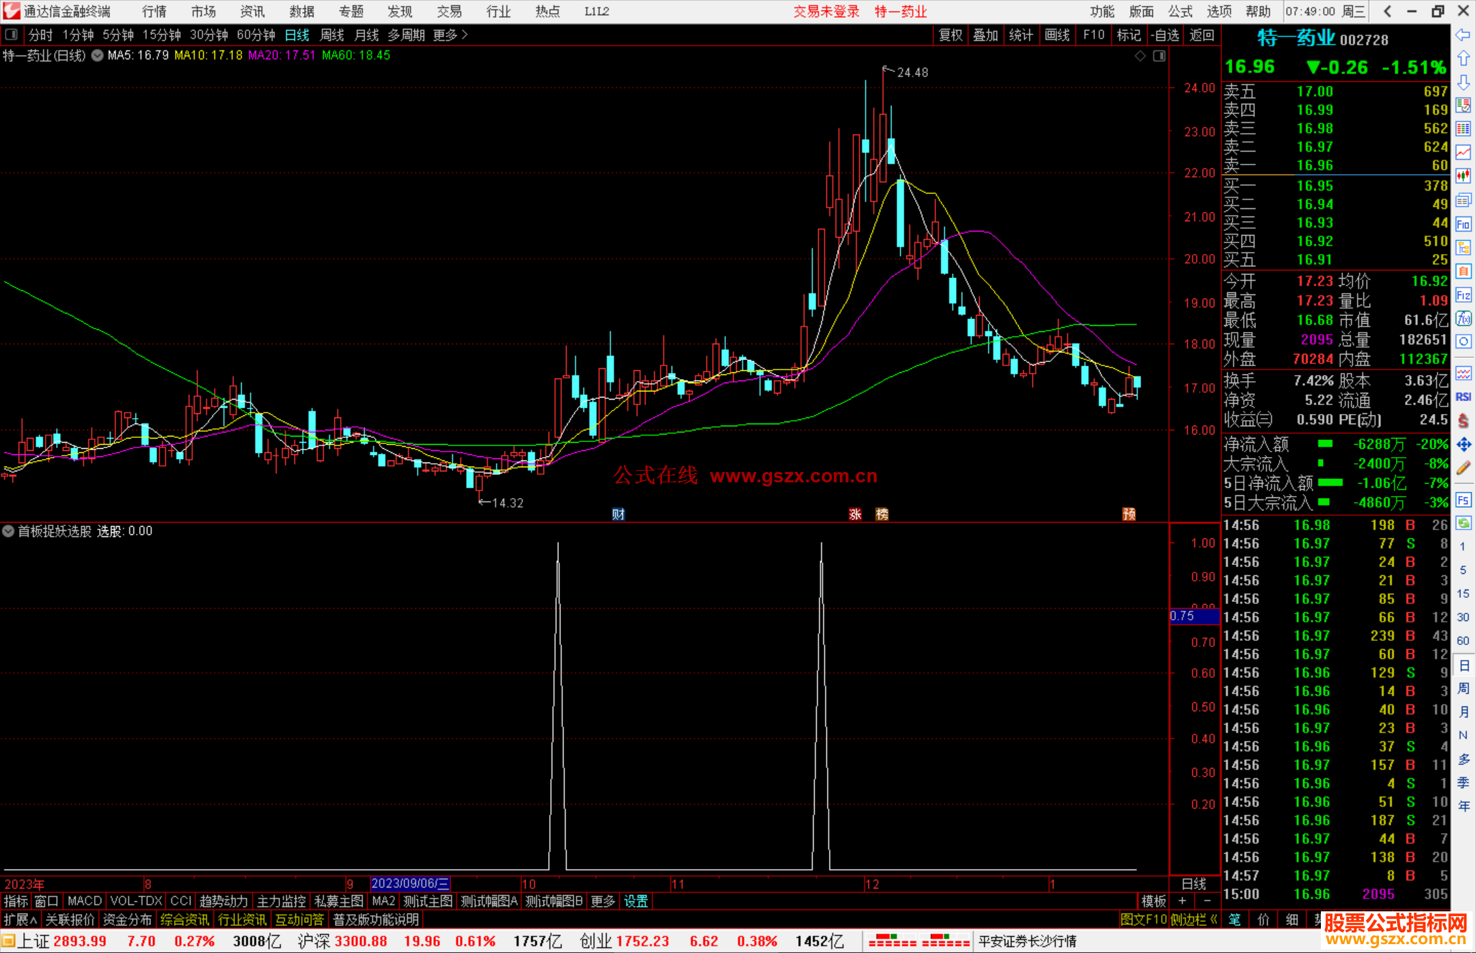
Task: Click the back arrow sidebar icon
Action: tap(1463, 35)
